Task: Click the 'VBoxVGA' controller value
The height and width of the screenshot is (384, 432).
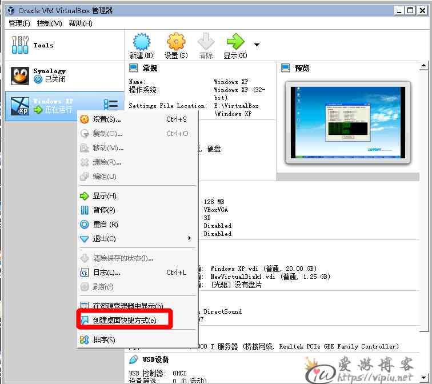Action: (x=216, y=210)
